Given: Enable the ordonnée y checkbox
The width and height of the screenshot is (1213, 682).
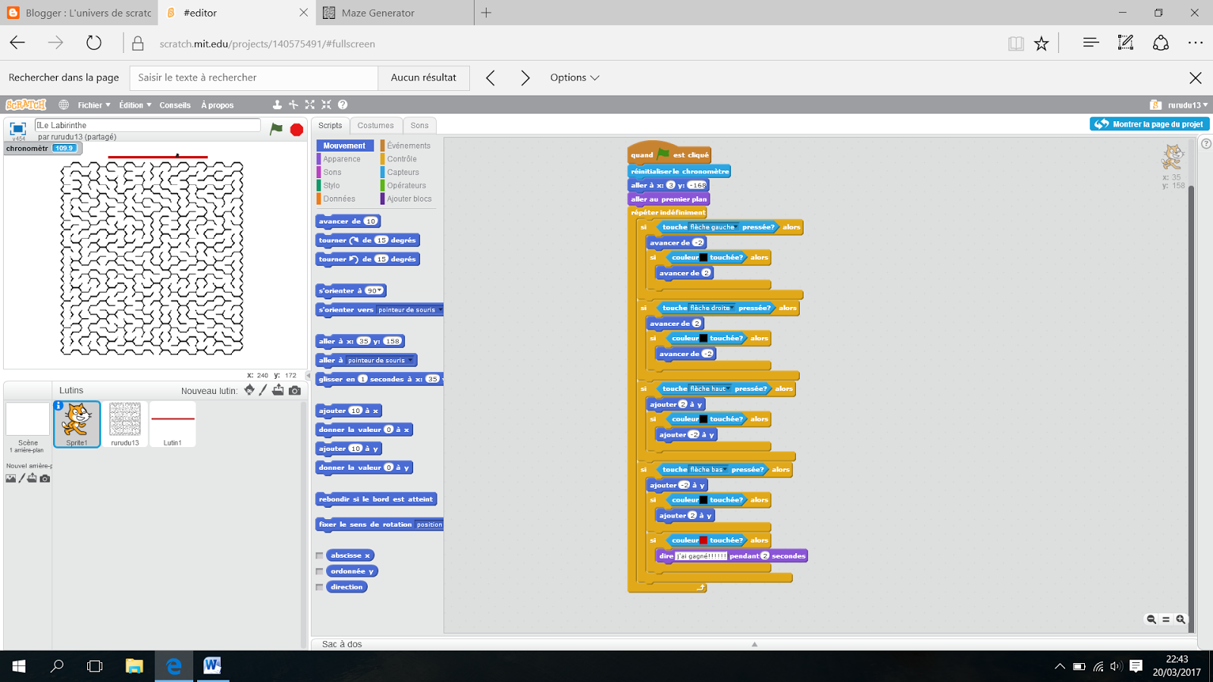Looking at the screenshot, I should [319, 571].
